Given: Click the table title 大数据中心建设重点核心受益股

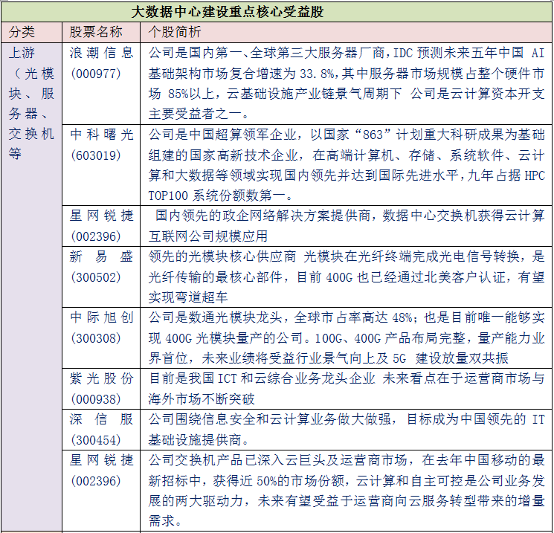Looking at the screenshot, I should coord(228,12).
